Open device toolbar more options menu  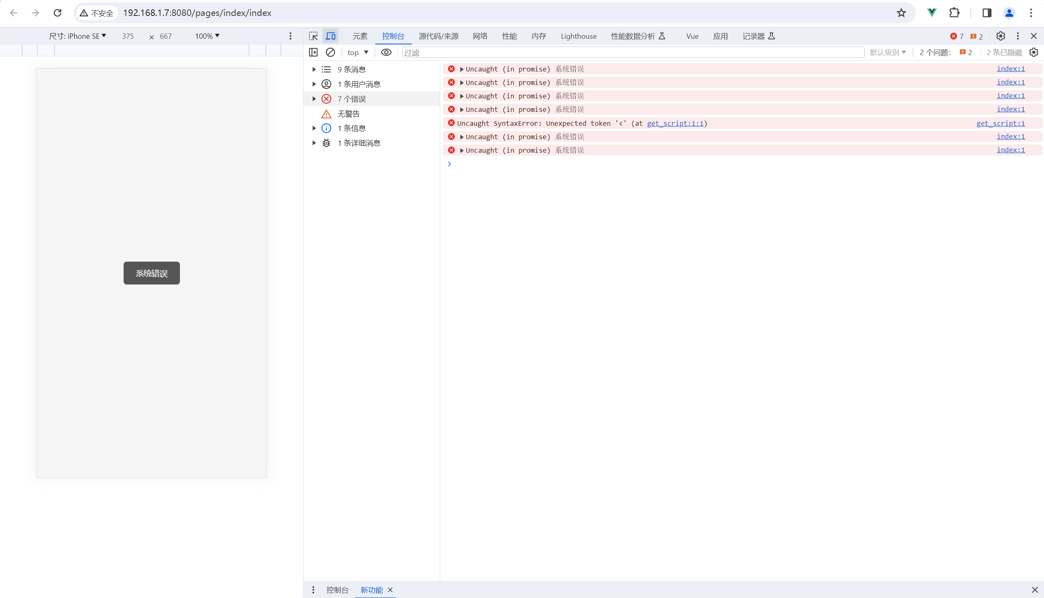[x=290, y=36]
